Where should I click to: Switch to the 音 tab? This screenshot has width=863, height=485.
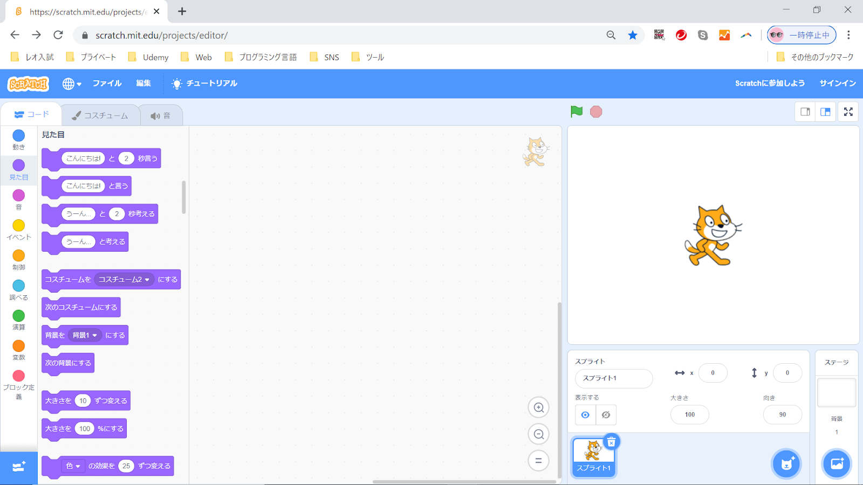[x=161, y=115]
